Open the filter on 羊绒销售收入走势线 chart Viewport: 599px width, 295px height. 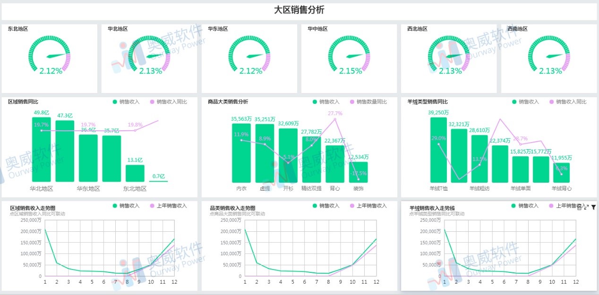tap(594, 207)
